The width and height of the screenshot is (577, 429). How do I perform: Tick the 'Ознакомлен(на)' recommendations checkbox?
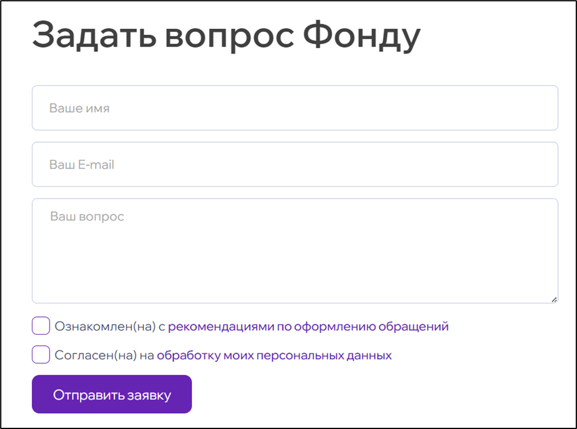coord(41,326)
